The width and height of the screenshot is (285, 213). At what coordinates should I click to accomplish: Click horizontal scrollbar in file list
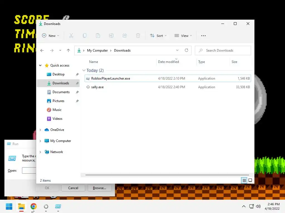coord(167,175)
